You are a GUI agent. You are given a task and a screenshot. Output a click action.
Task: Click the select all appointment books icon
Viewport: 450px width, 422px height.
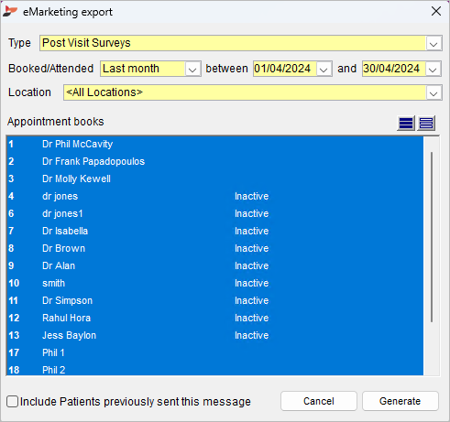pyautogui.click(x=406, y=124)
